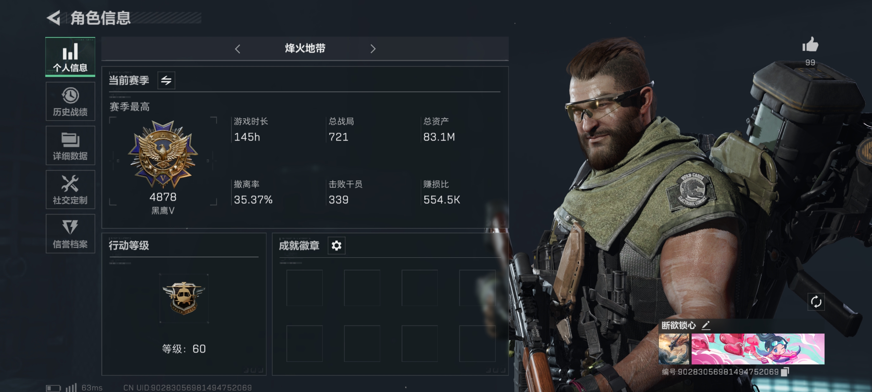872x392 pixels.
Task: Switch to previous mode before 烽火地带
Action: tap(238, 49)
